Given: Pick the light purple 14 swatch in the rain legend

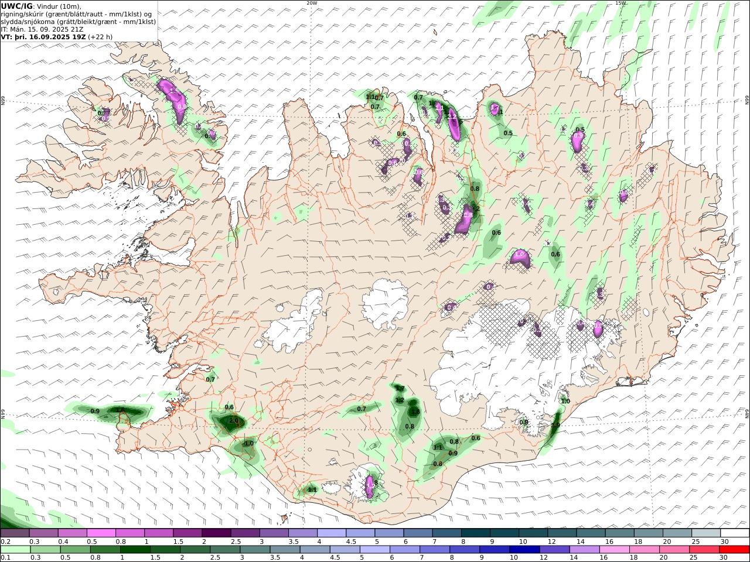Looking at the screenshot, I should [x=584, y=550].
